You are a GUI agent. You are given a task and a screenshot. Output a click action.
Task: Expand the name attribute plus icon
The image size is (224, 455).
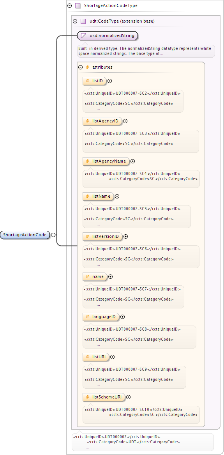tap(110, 276)
